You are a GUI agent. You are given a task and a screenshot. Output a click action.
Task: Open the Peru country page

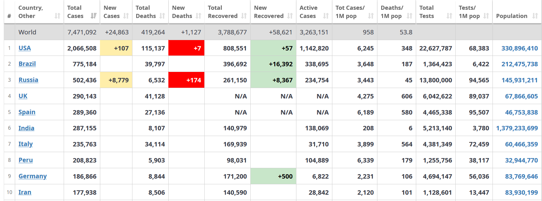(26, 160)
